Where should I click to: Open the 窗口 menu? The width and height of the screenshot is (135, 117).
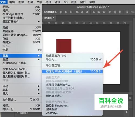(x=83, y=2)
